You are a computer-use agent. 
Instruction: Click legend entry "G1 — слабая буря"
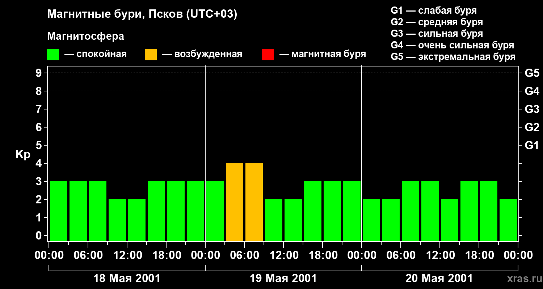click(434, 10)
